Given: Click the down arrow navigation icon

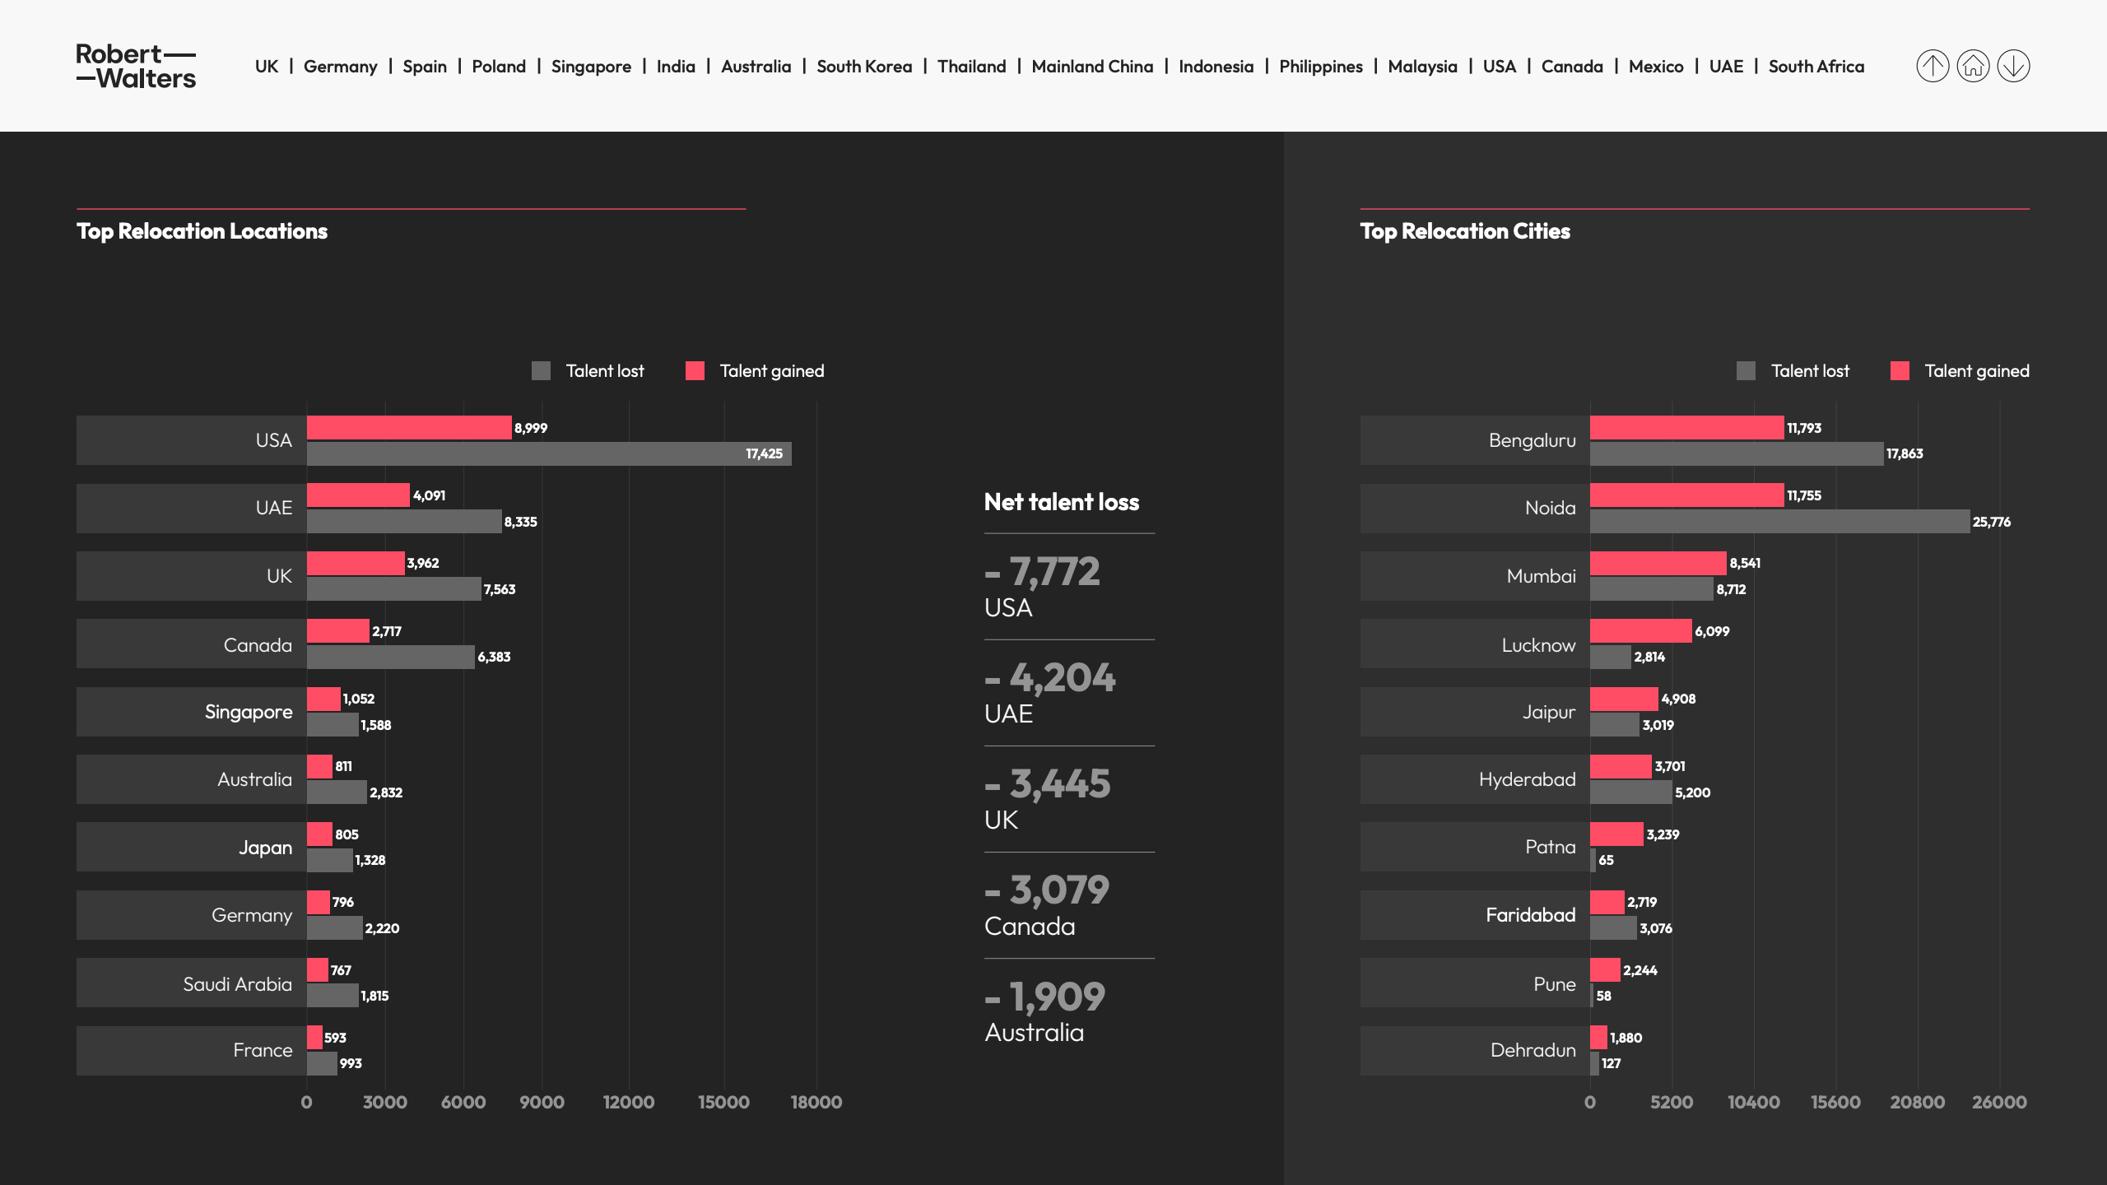Looking at the screenshot, I should (2013, 66).
